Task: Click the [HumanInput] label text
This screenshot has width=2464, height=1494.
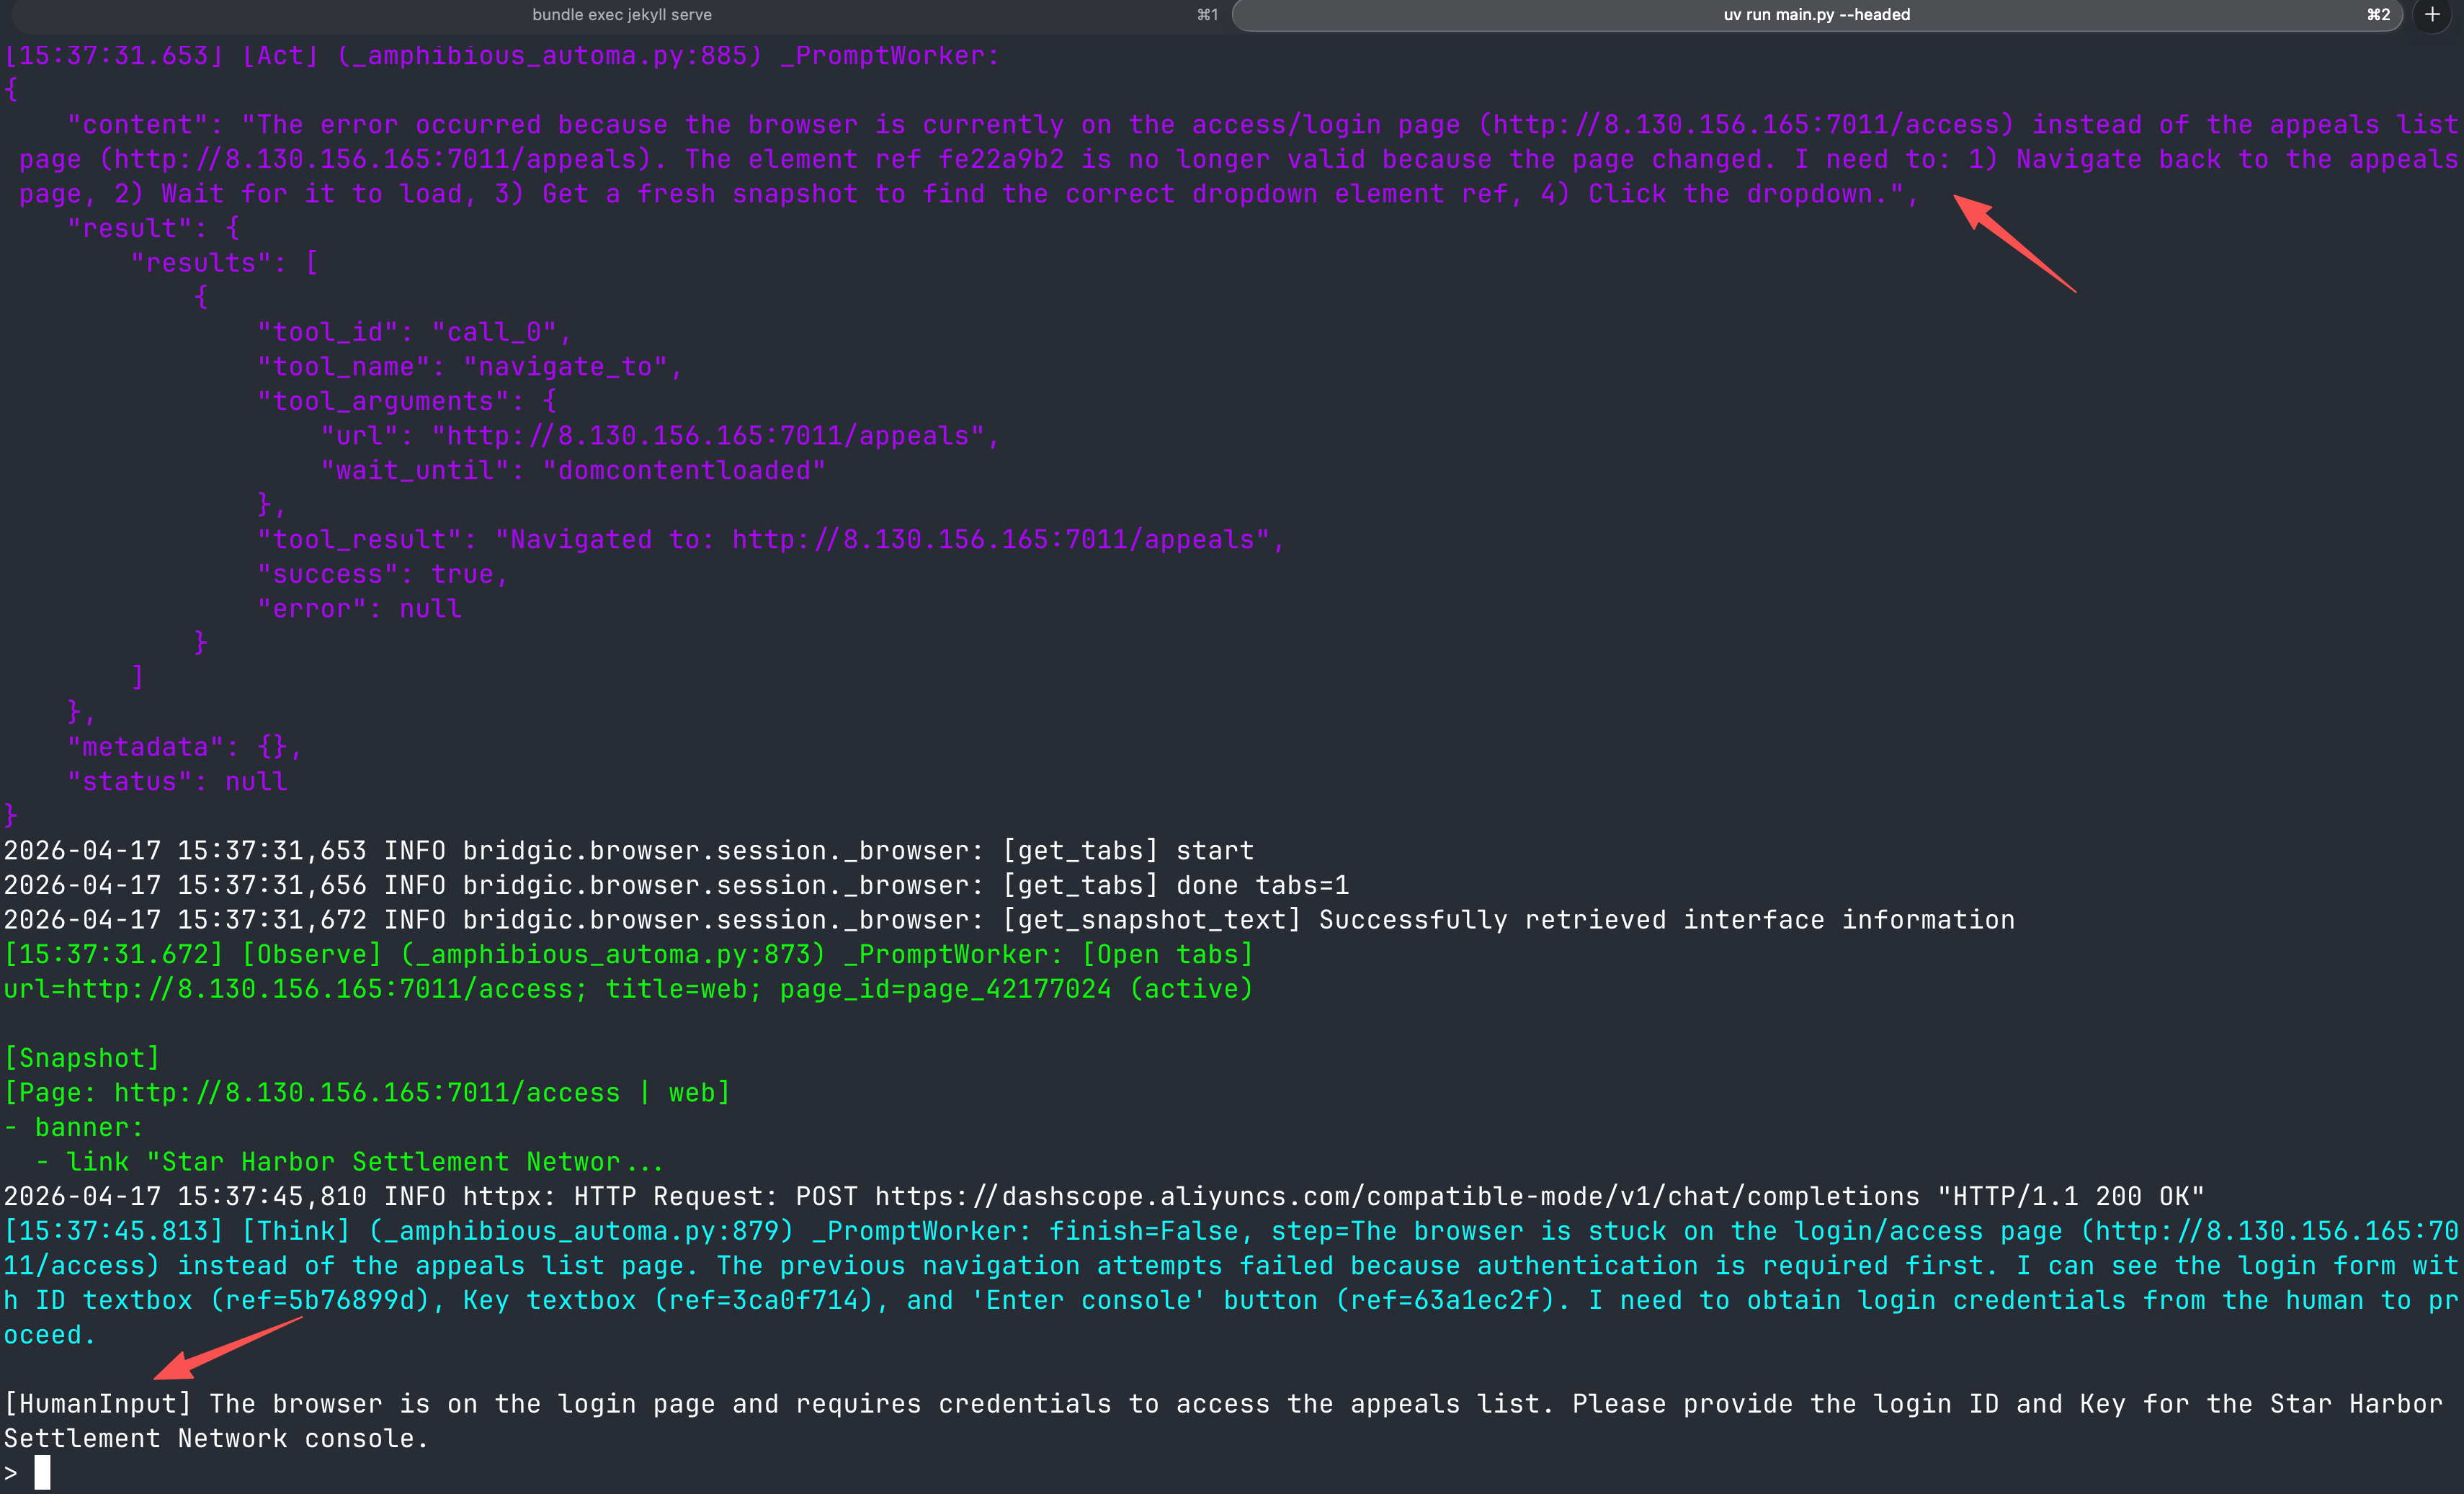Action: tap(97, 1404)
